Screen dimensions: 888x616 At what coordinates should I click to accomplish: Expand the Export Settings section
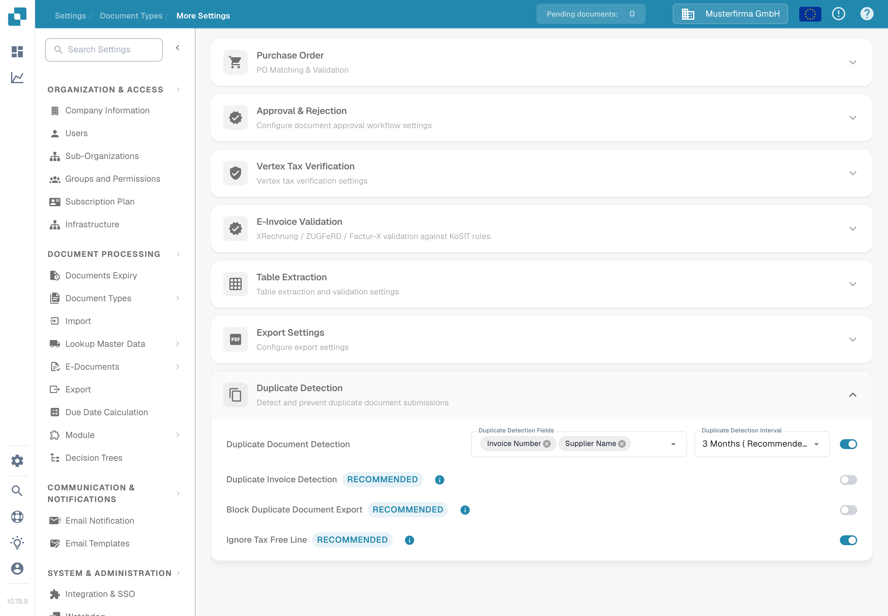point(853,339)
